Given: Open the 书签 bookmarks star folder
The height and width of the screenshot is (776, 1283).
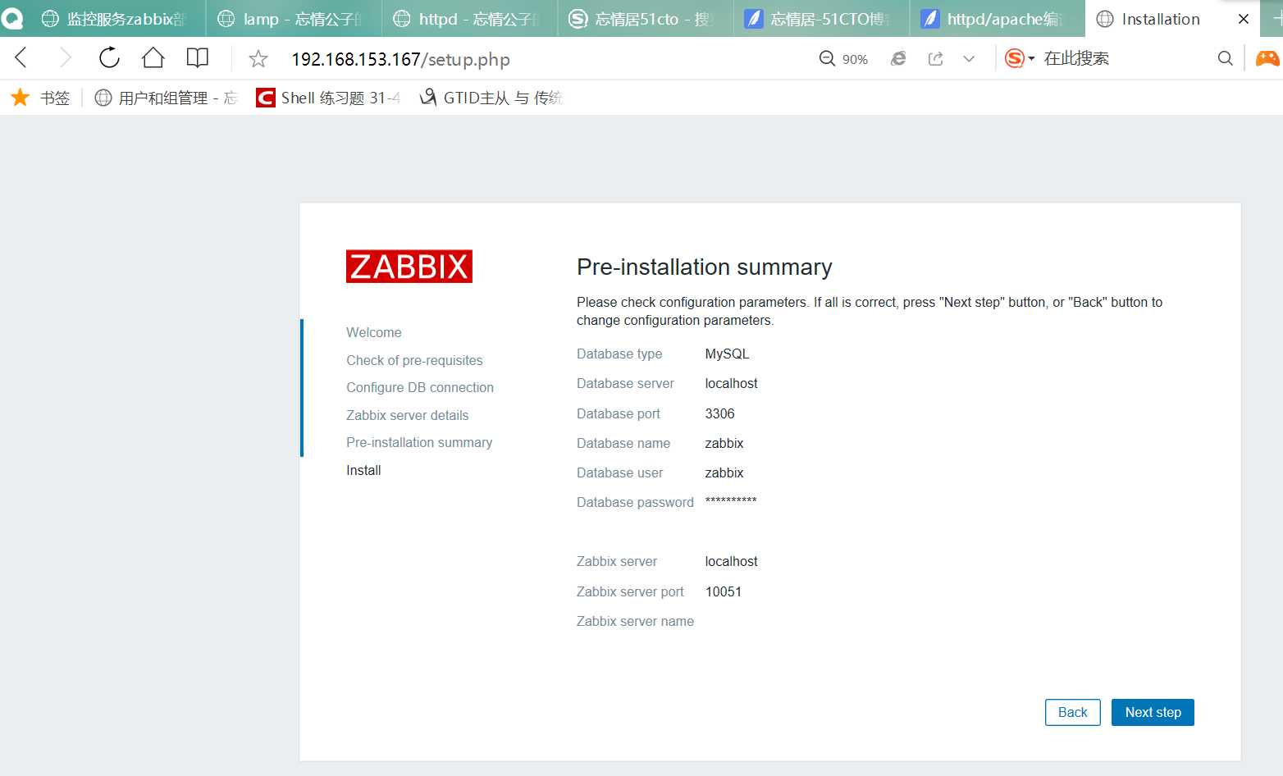Looking at the screenshot, I should point(40,98).
